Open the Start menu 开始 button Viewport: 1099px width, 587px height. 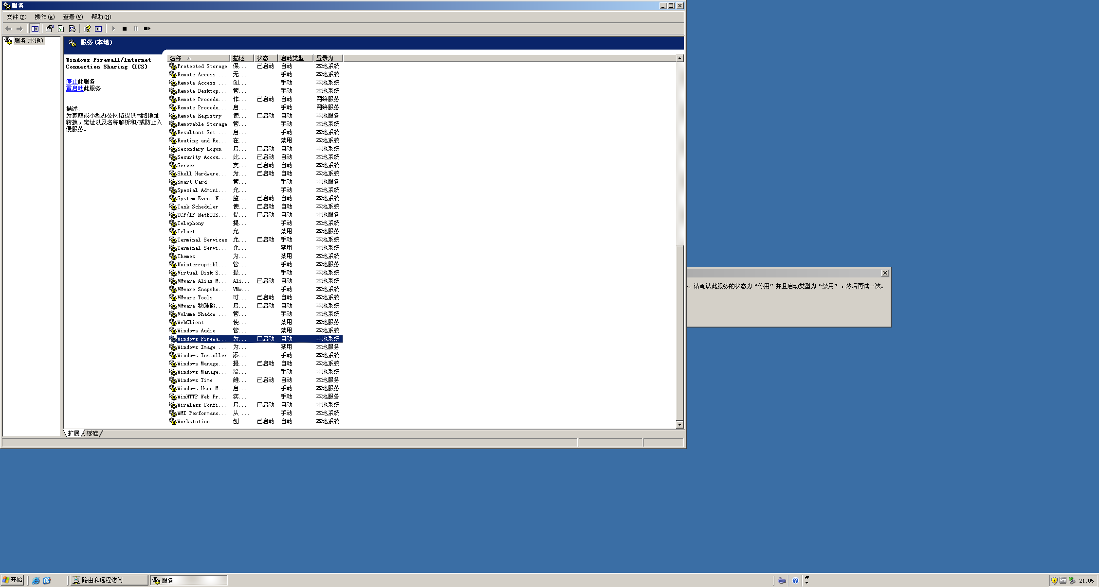(x=12, y=580)
